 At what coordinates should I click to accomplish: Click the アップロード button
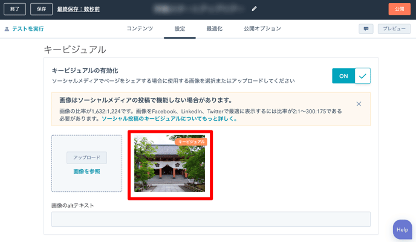point(86,158)
